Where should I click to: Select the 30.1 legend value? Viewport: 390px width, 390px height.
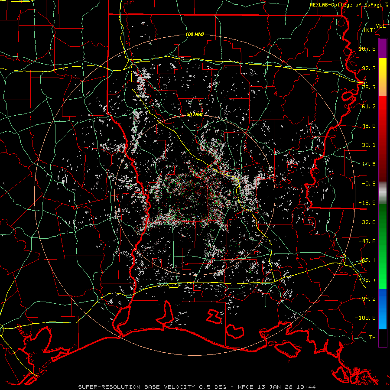tap(369, 145)
